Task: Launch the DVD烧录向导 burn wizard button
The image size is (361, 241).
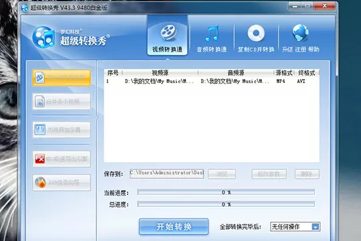Action: pyautogui.click(x=62, y=183)
